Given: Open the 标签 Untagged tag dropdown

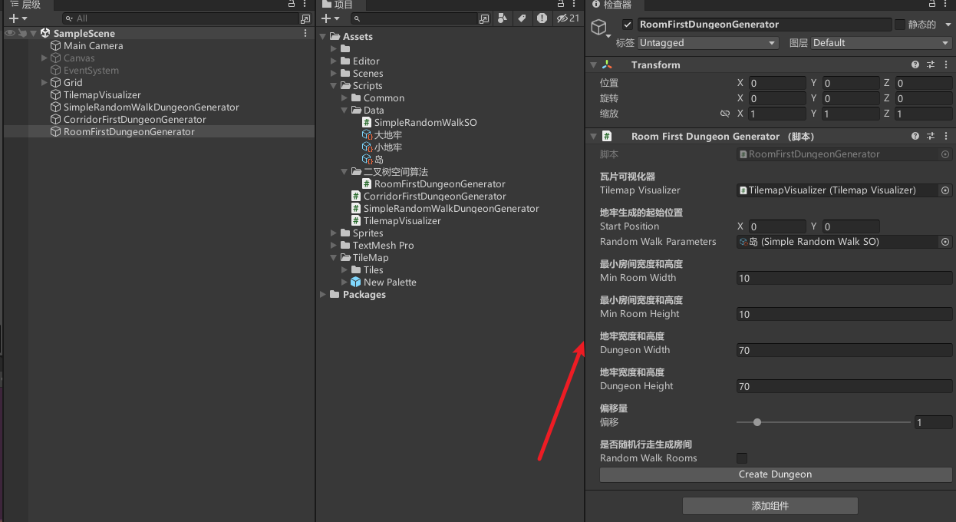Looking at the screenshot, I should point(707,42).
